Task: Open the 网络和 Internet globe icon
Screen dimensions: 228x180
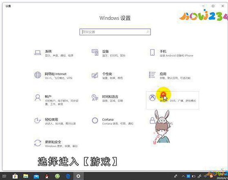Action: tap(38, 75)
